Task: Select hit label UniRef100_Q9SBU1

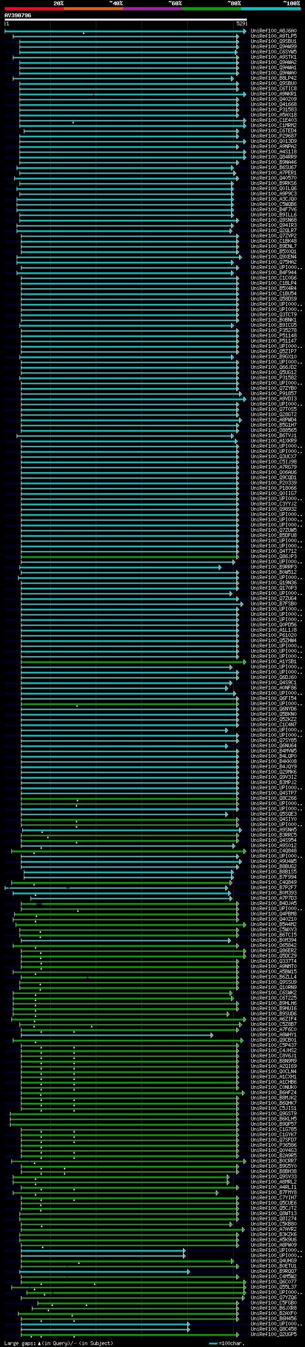Action: tap(274, 41)
